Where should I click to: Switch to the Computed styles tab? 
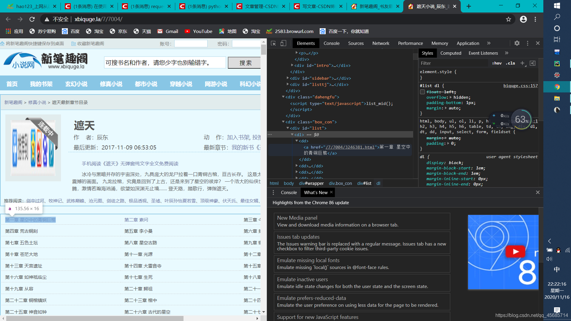451,53
